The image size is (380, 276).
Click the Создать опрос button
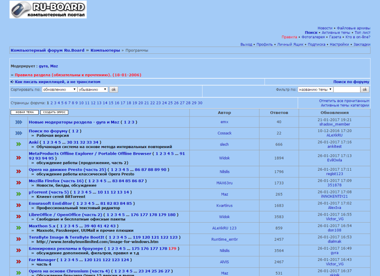(x=54, y=112)
